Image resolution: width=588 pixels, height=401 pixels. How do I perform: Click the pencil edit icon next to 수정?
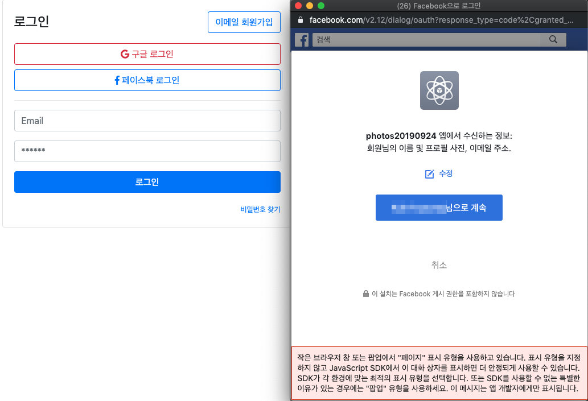[x=429, y=174]
